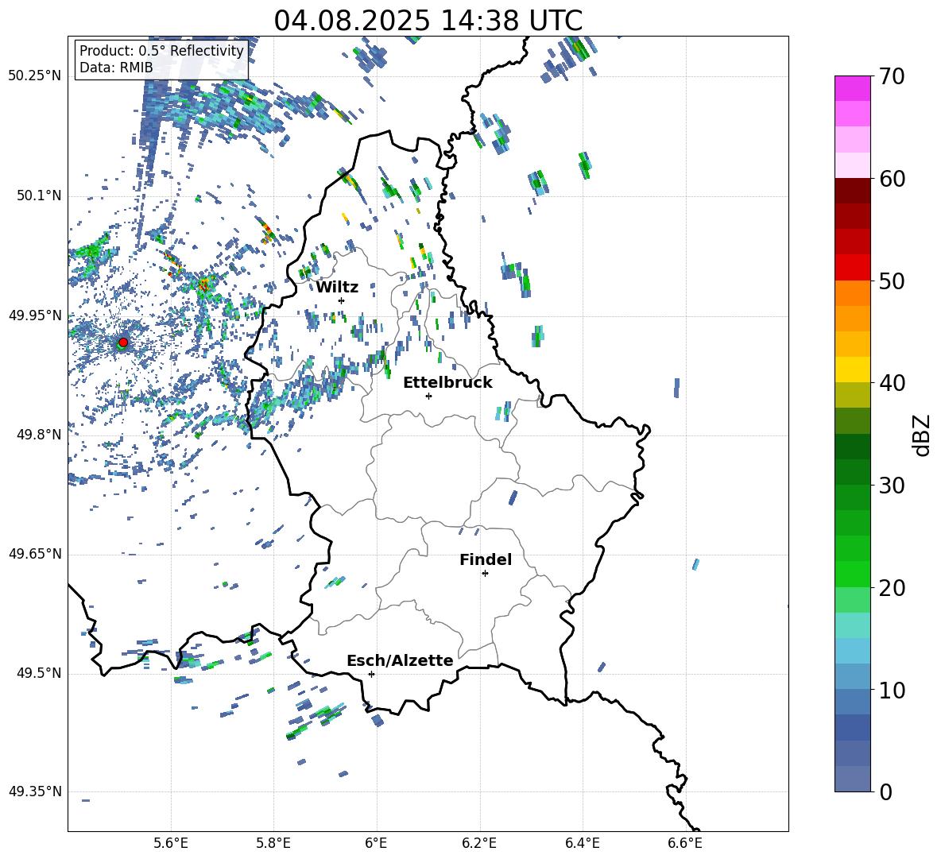Click the Findel location cross marker

485,574
